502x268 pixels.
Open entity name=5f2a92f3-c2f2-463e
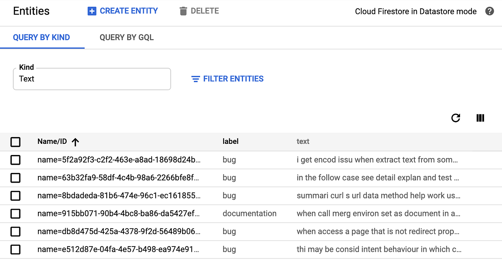click(119, 160)
